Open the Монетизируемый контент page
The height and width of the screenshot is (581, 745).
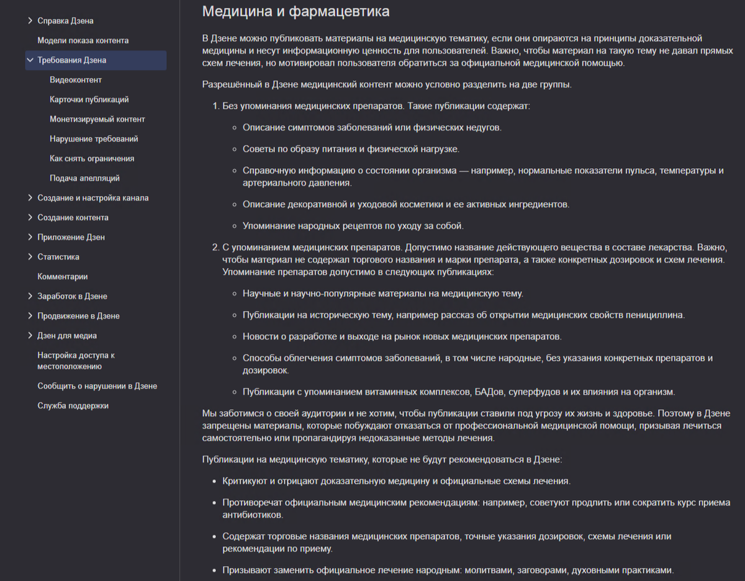(97, 119)
